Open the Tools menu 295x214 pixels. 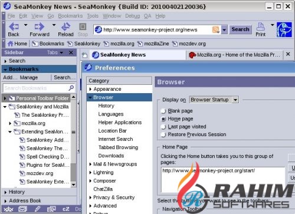click(93, 16)
